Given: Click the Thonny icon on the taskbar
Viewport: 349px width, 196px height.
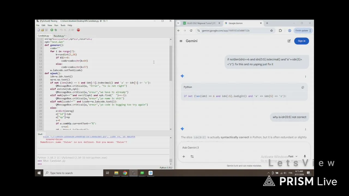Looking at the screenshot, I should coord(133,173).
